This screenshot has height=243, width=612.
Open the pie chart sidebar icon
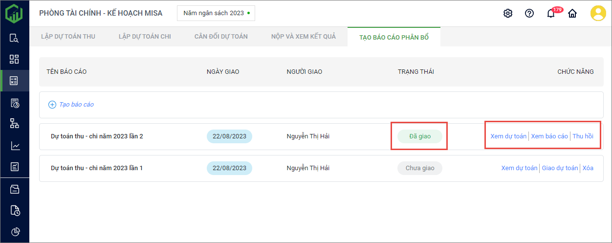(15, 232)
